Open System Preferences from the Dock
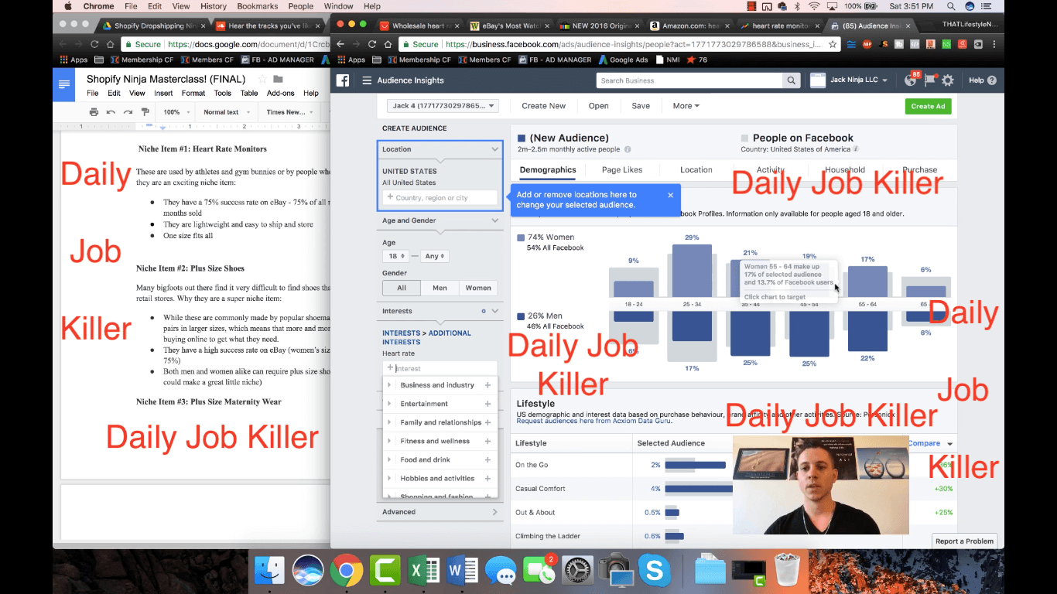1057x594 pixels. click(x=578, y=572)
